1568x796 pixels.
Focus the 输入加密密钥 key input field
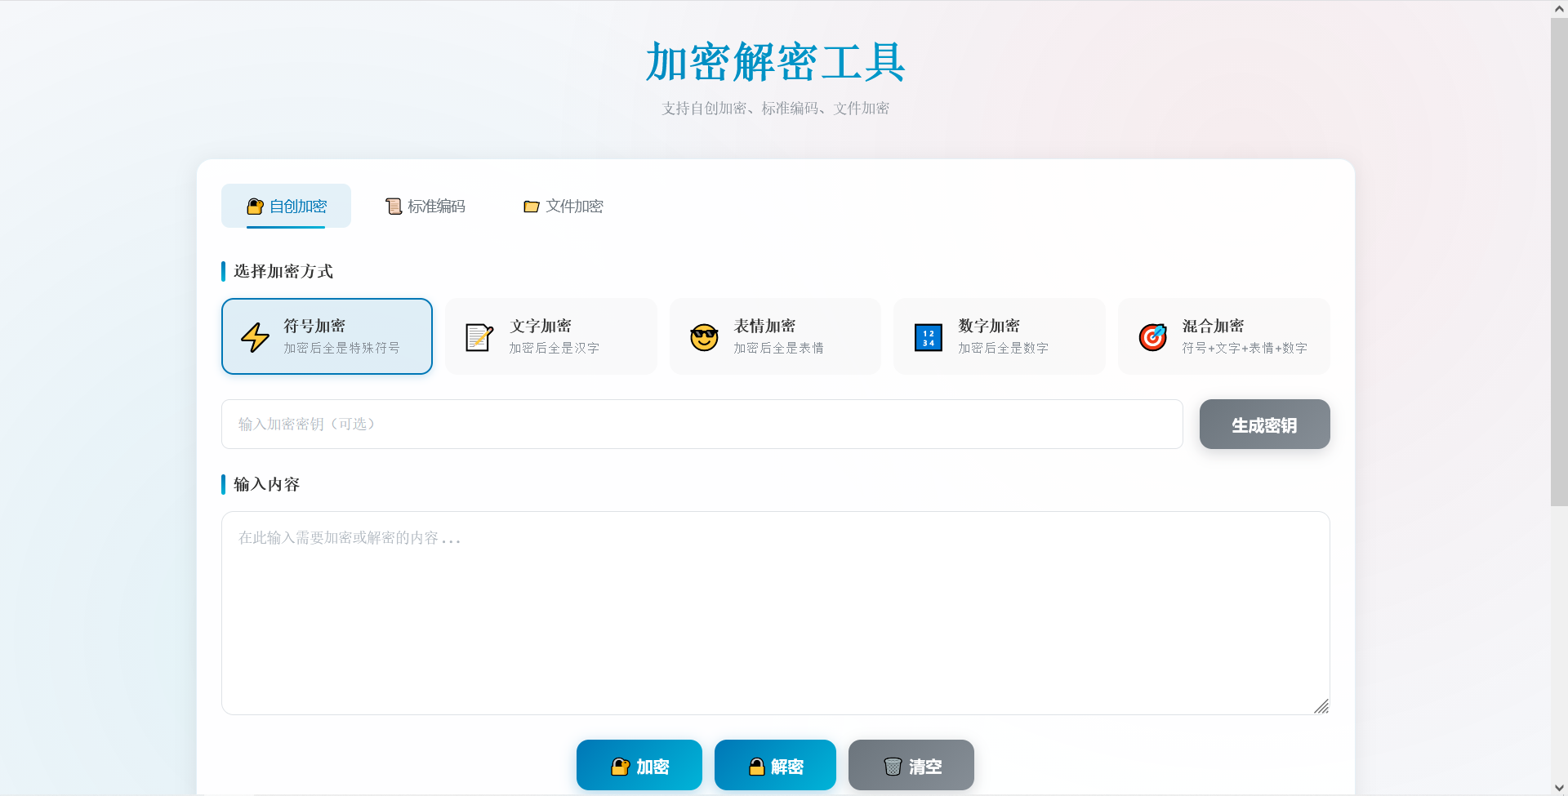(x=702, y=424)
